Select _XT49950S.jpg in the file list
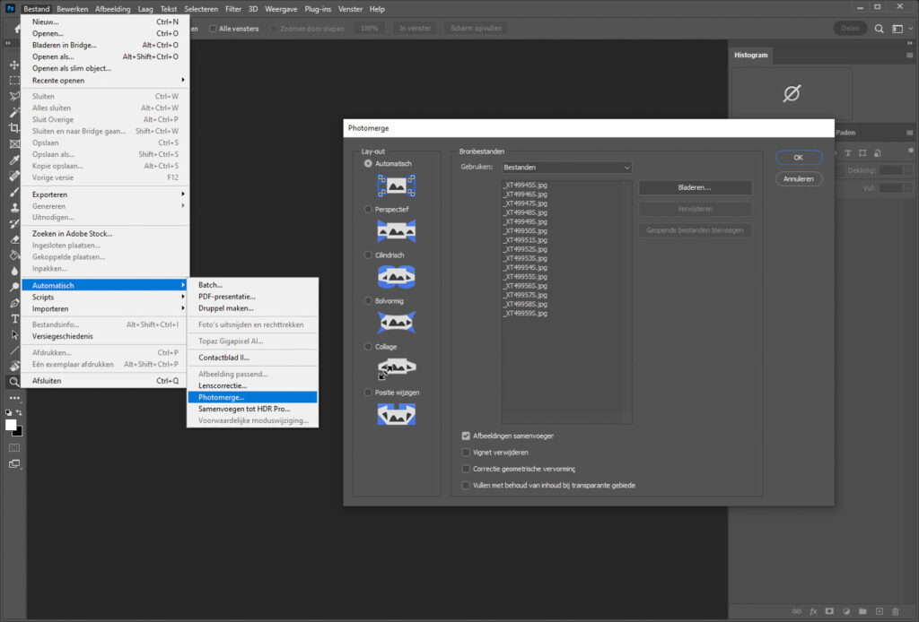This screenshot has height=622, width=919. pos(526,230)
